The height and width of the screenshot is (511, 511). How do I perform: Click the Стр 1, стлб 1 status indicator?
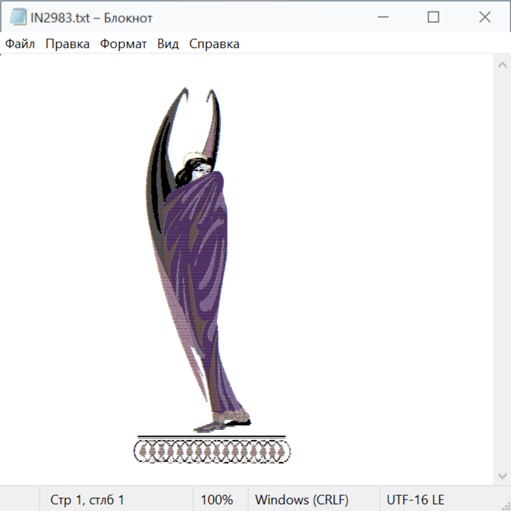(87, 500)
